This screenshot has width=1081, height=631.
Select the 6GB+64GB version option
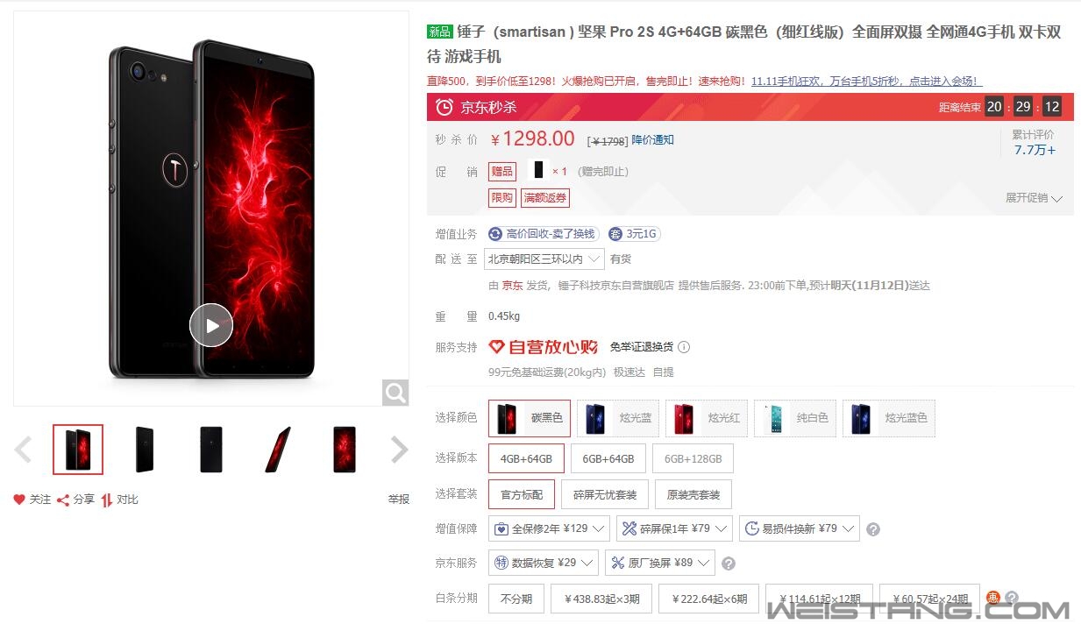tap(608, 459)
